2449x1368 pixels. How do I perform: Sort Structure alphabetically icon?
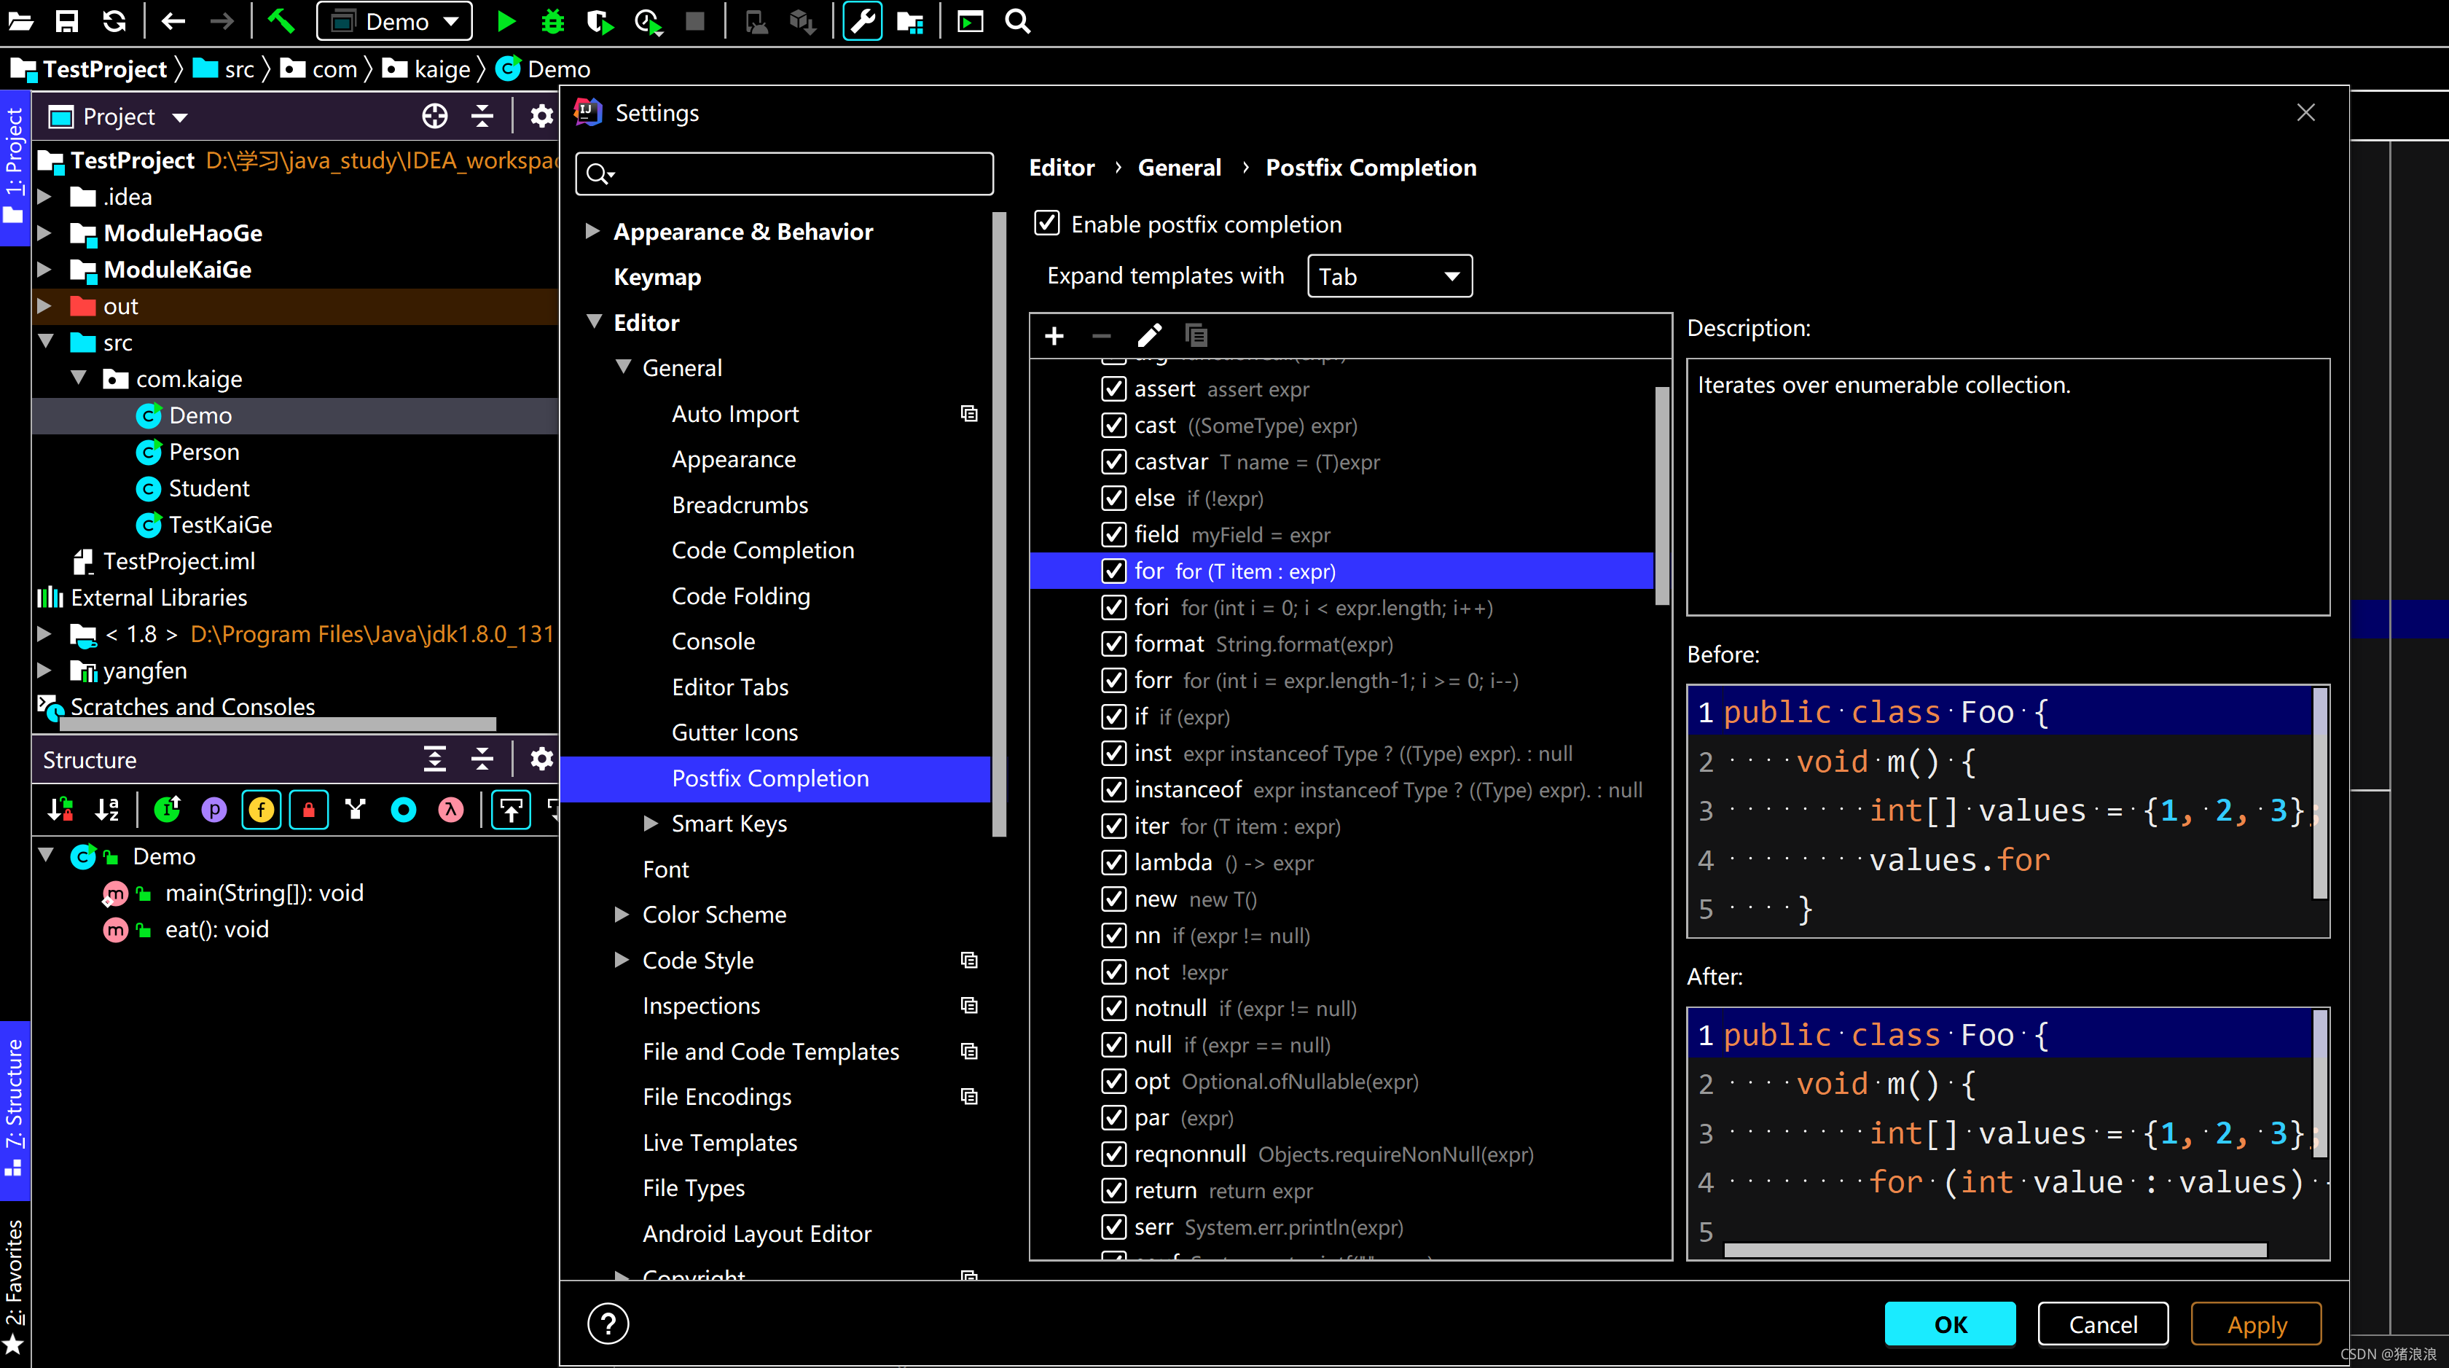[107, 809]
